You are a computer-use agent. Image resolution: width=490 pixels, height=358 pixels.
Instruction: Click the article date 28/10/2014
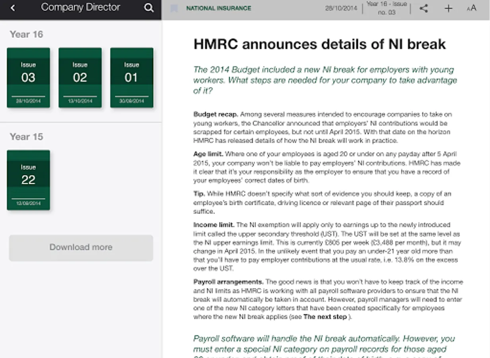341,8
